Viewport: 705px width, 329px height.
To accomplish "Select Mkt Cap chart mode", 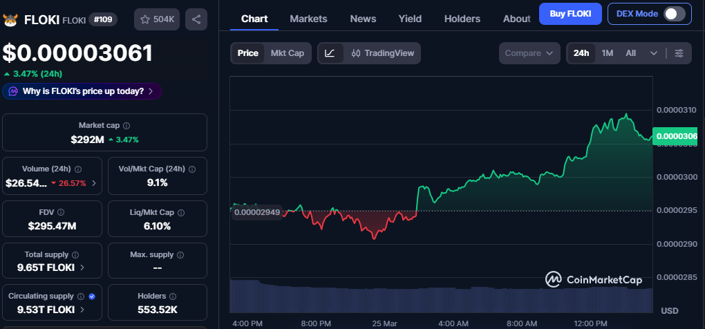I will coord(288,53).
